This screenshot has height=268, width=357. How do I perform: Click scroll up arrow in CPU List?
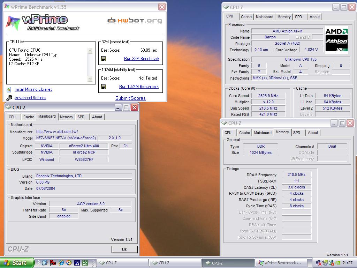[x=90, y=51]
